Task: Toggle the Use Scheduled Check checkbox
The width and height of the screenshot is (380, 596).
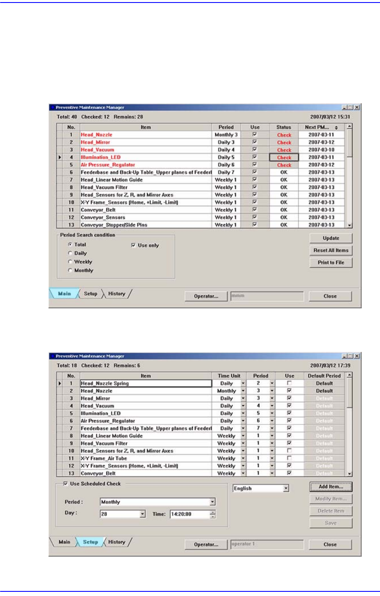Action: click(x=65, y=484)
